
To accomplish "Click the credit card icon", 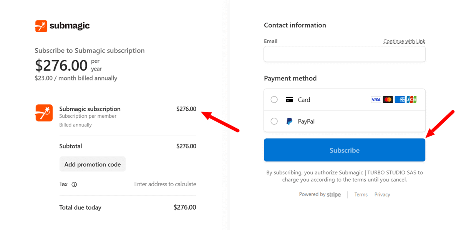I will pos(289,100).
